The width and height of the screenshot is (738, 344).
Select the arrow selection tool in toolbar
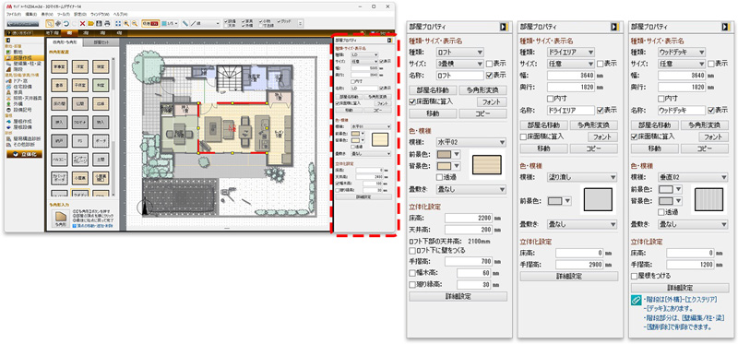coord(50,24)
